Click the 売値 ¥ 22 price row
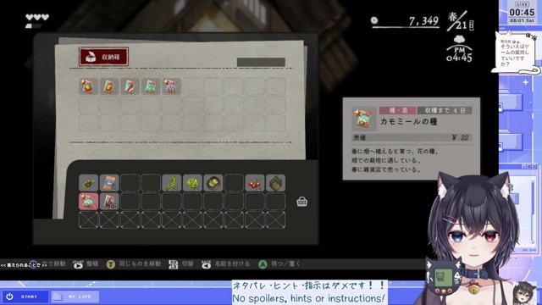The width and height of the screenshot is (542, 305). (412, 137)
